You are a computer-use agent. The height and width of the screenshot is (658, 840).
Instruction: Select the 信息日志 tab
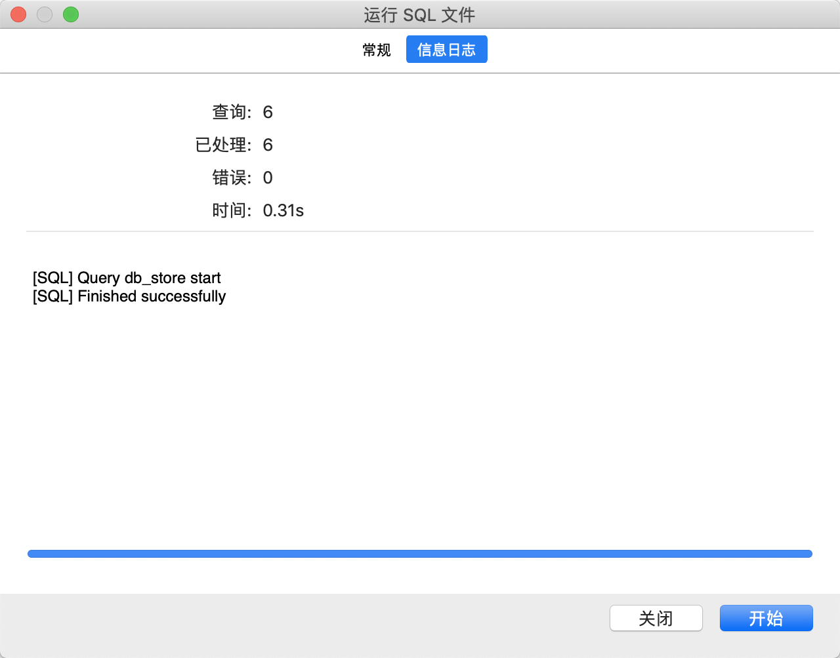446,50
